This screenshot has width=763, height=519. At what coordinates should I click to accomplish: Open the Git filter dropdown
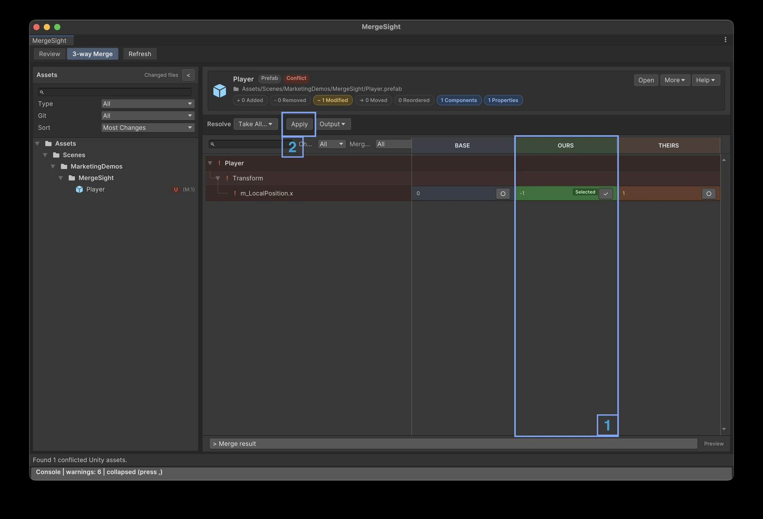coord(148,116)
